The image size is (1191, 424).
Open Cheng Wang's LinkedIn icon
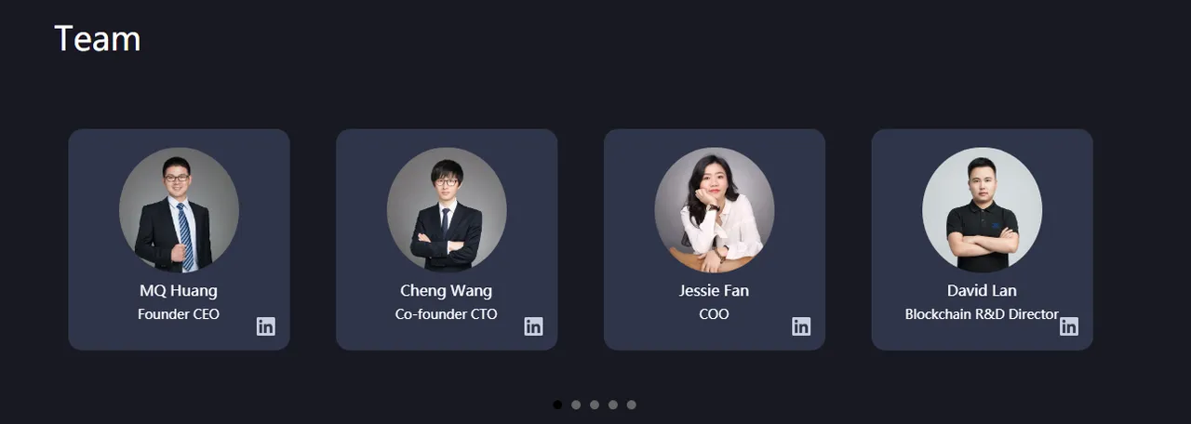pyautogui.click(x=533, y=326)
